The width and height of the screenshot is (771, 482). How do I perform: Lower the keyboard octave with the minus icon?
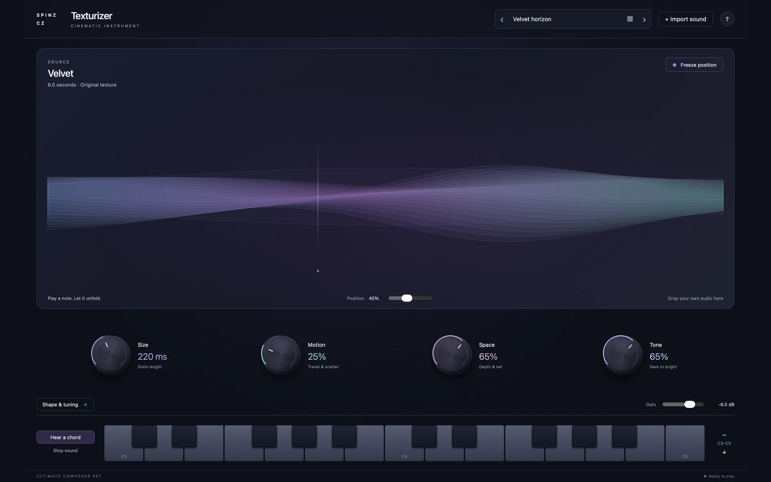[x=724, y=435]
